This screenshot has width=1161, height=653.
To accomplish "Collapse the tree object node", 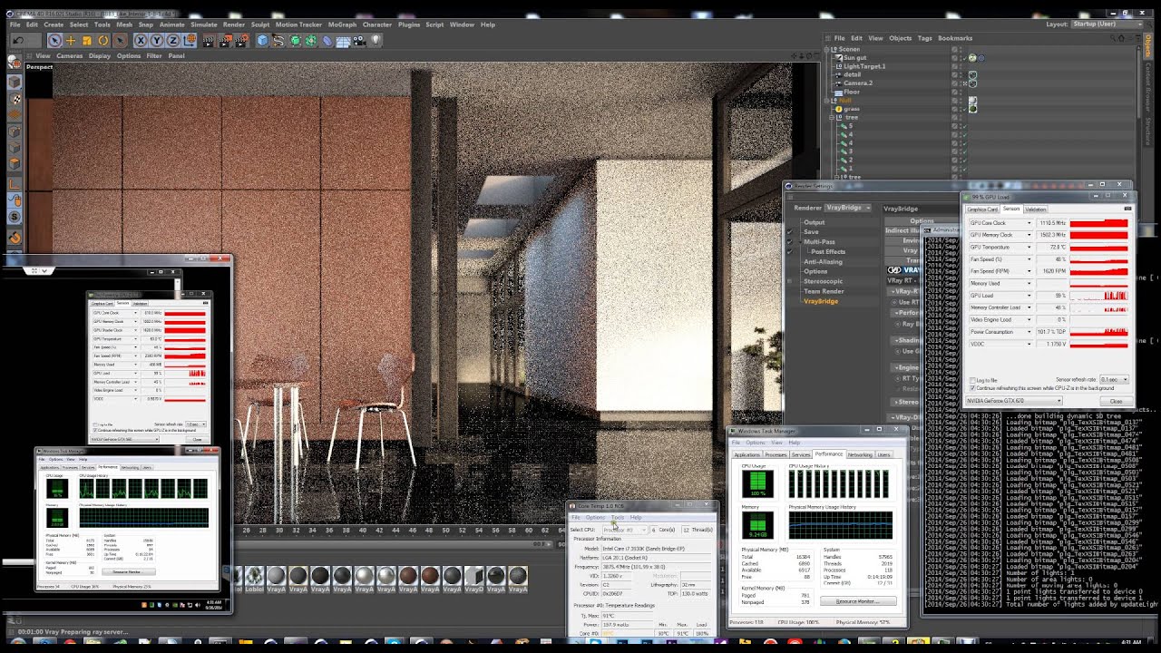I will click(x=831, y=117).
